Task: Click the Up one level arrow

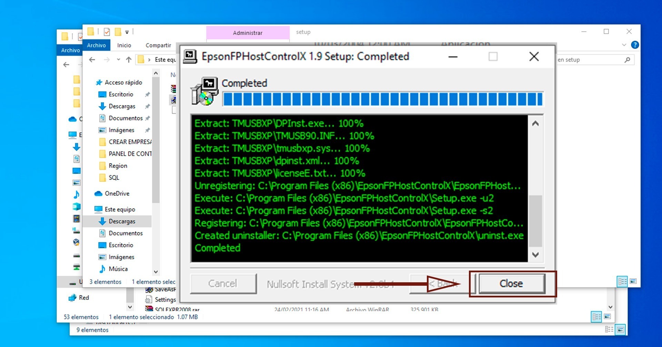Action: pos(129,60)
